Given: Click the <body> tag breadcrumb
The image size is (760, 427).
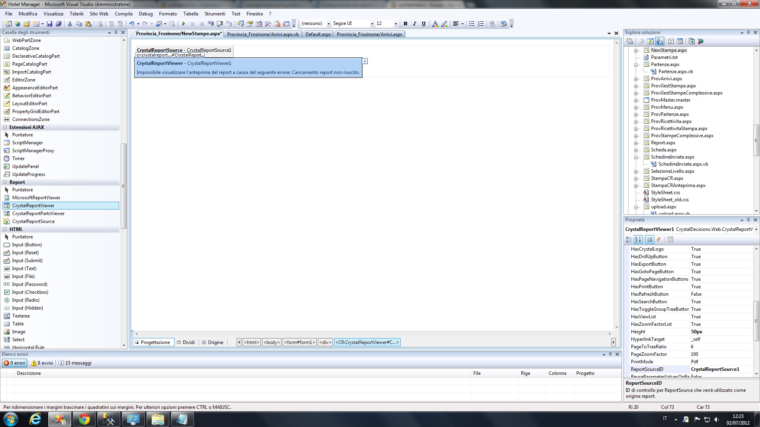Looking at the screenshot, I should point(272,342).
